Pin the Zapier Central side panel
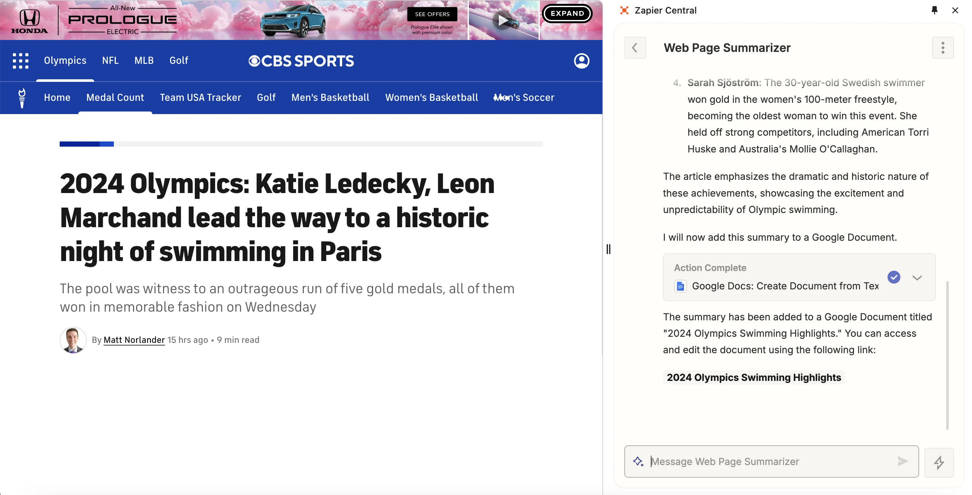 934,10
